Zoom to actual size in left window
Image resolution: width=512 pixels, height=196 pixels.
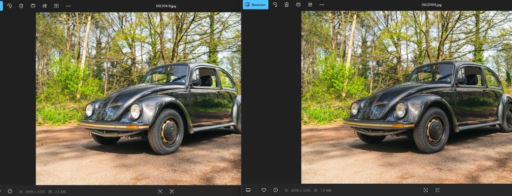coord(172,191)
